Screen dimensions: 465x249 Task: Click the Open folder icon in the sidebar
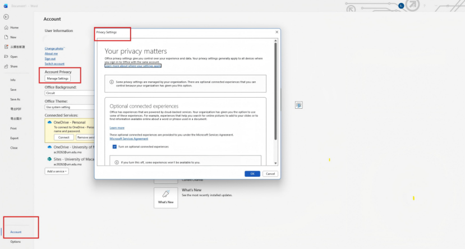(6, 56)
